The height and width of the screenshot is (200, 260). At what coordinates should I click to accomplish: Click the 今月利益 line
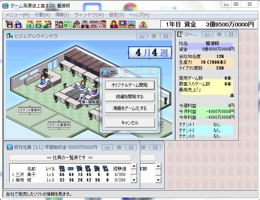207,111
